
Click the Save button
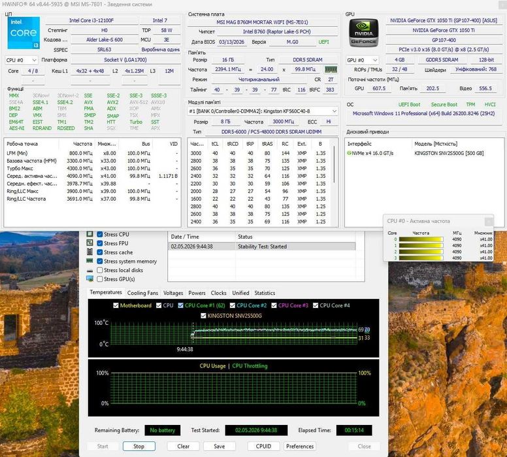click(220, 446)
